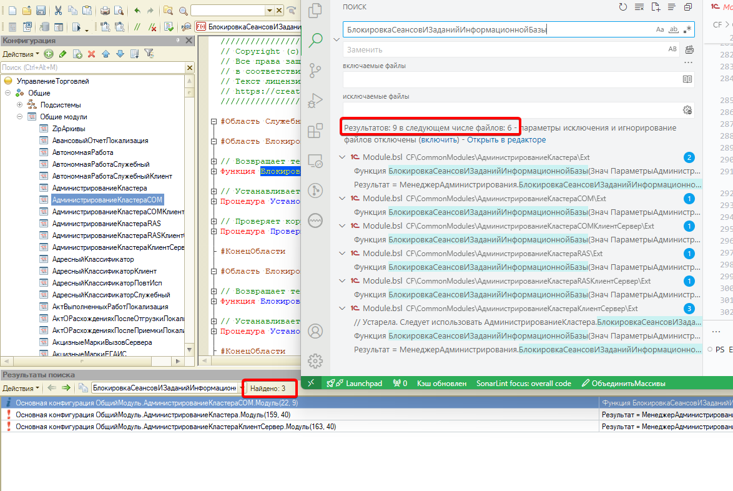Open the Действия menu in Результаты поиска
Image resolution: width=733 pixels, height=491 pixels.
pos(21,388)
